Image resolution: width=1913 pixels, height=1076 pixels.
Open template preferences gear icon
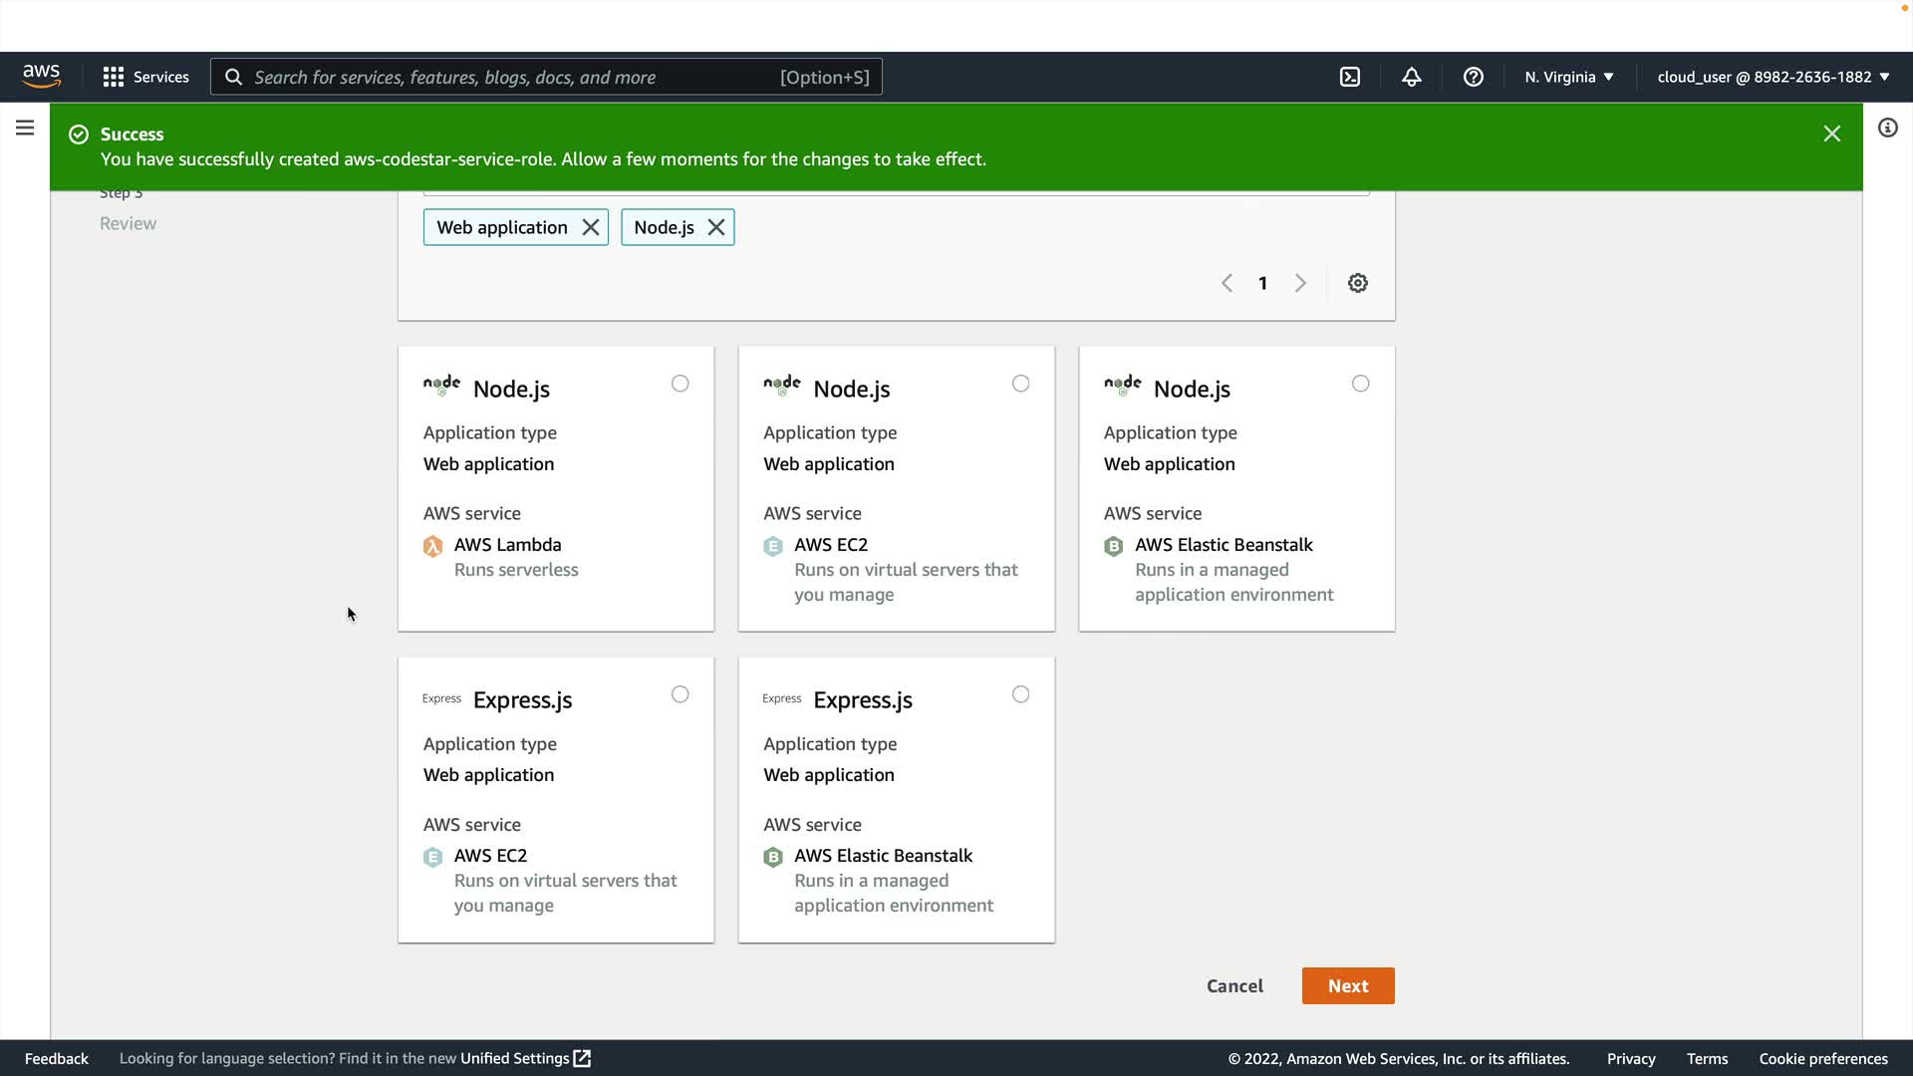tap(1357, 283)
